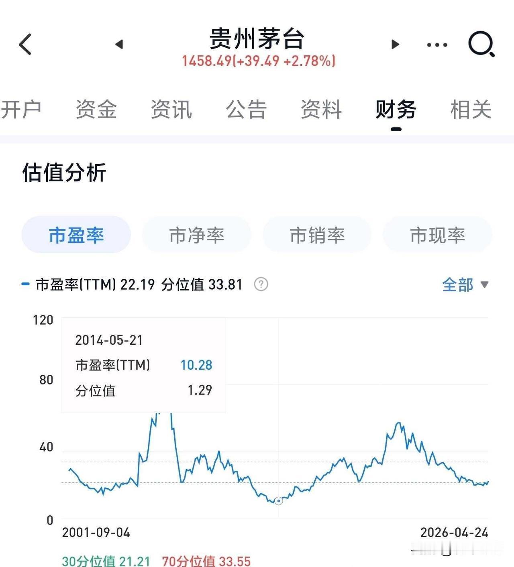Switch to the 资讯 tab

[x=171, y=110]
